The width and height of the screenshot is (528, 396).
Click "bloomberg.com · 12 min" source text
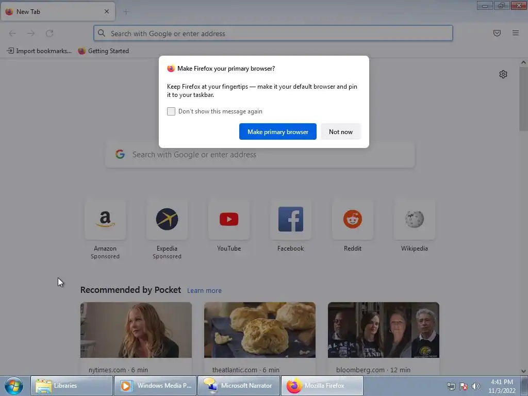coord(373,370)
